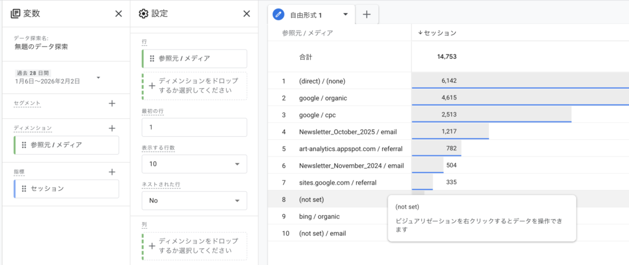Click the 最初の行 input field

coord(195,128)
